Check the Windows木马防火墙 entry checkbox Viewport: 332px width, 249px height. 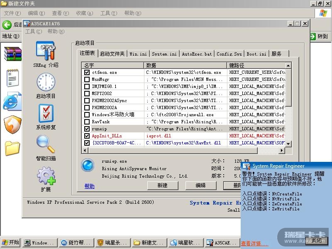click(87, 115)
